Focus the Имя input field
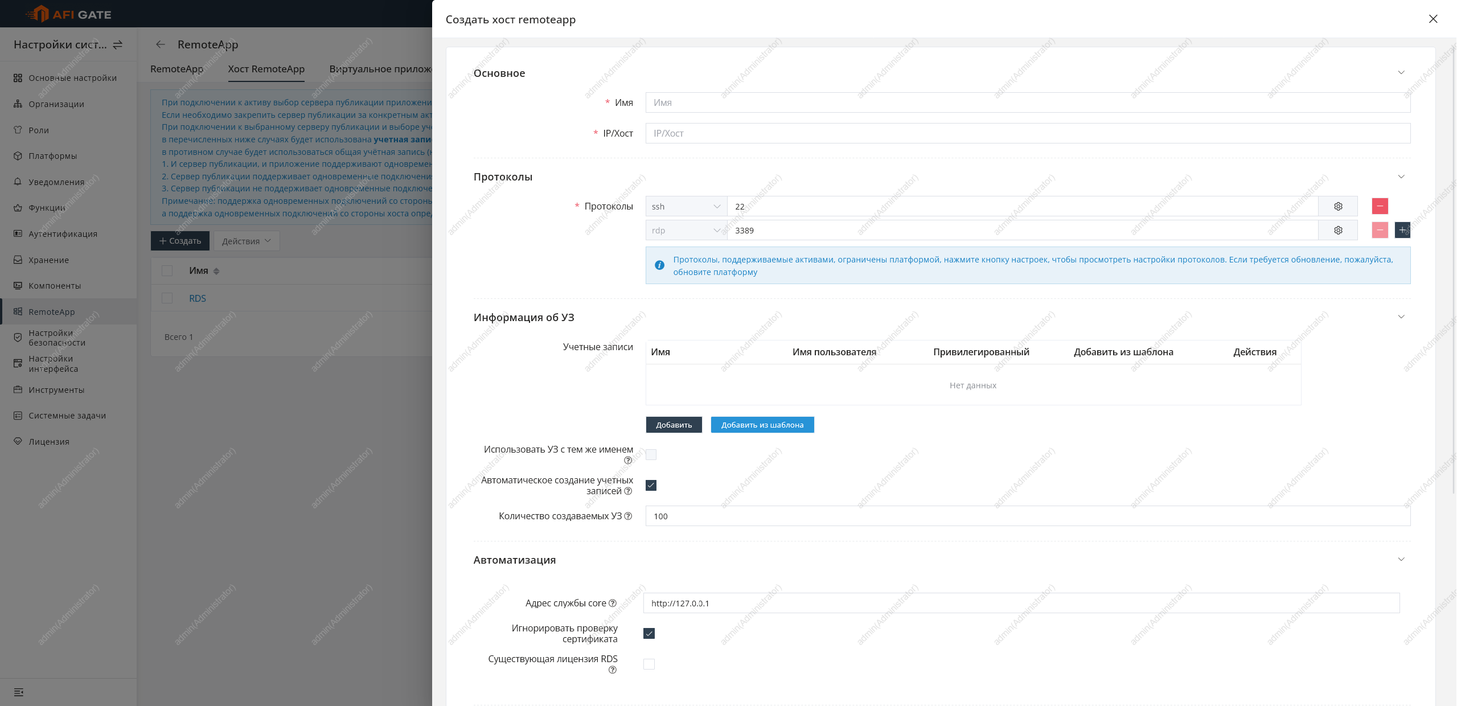 [x=1028, y=102]
